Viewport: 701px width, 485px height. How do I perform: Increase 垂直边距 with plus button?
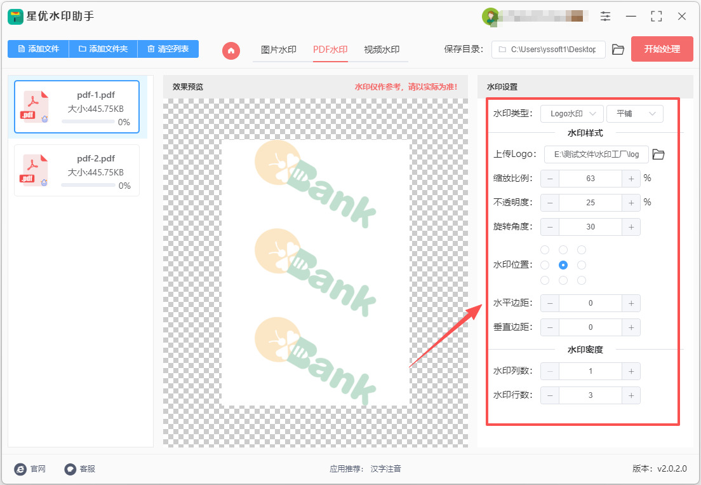(x=631, y=327)
